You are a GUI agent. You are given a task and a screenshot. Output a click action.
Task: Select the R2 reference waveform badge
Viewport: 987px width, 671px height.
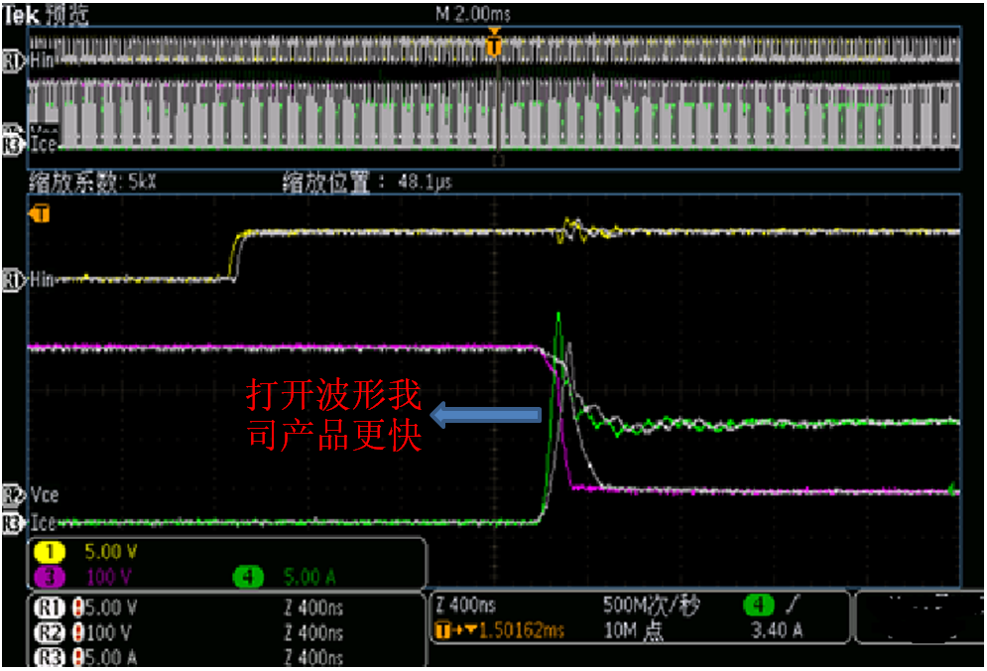click(x=47, y=632)
